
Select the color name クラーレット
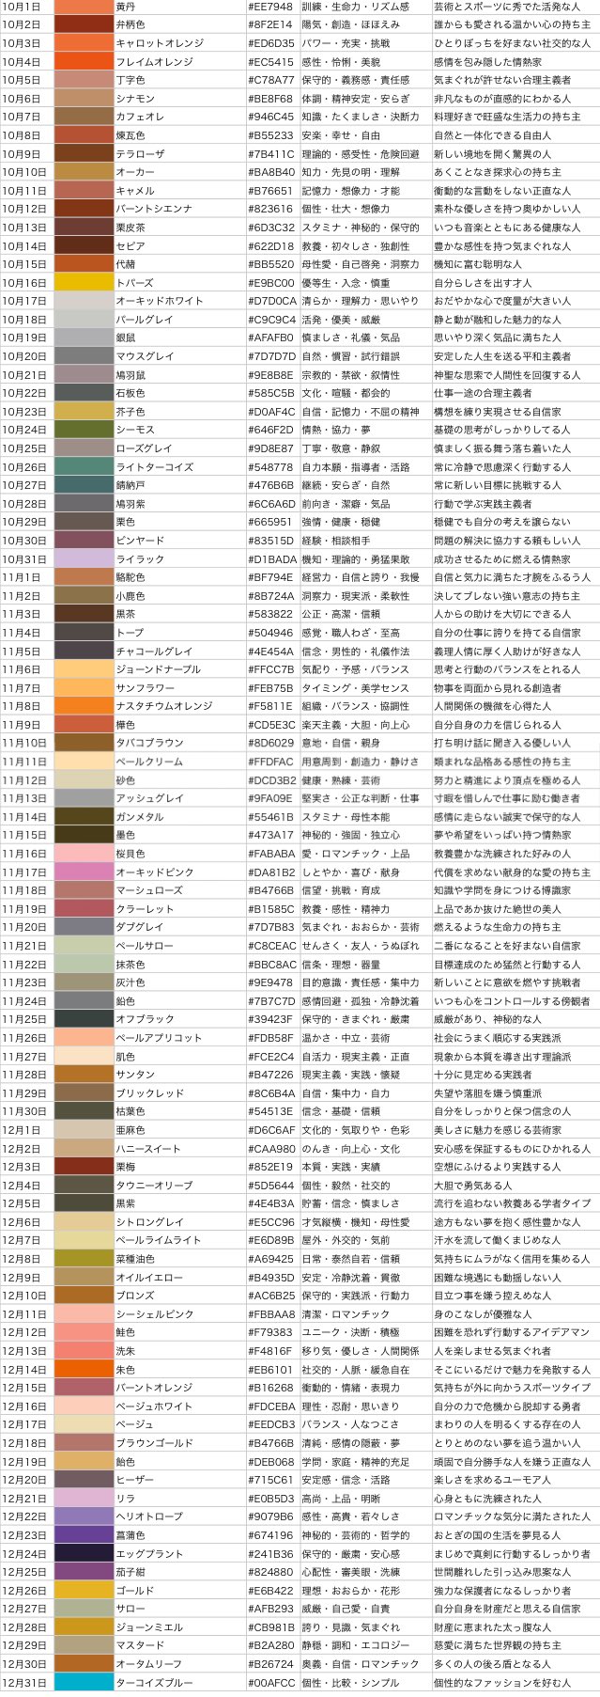point(145,909)
